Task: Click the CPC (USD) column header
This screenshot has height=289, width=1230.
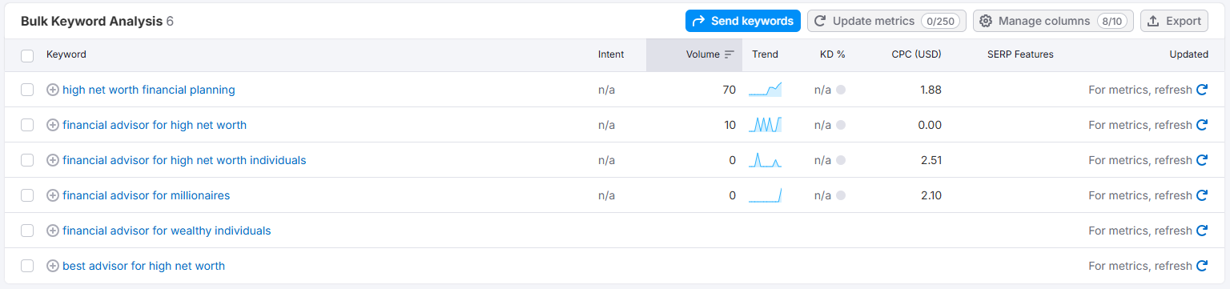Action: [x=917, y=54]
